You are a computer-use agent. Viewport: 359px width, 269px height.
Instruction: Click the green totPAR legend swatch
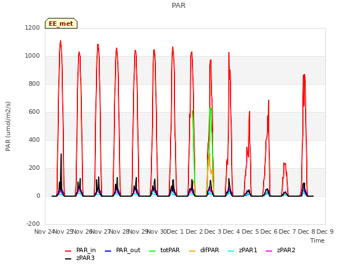coord(152,251)
